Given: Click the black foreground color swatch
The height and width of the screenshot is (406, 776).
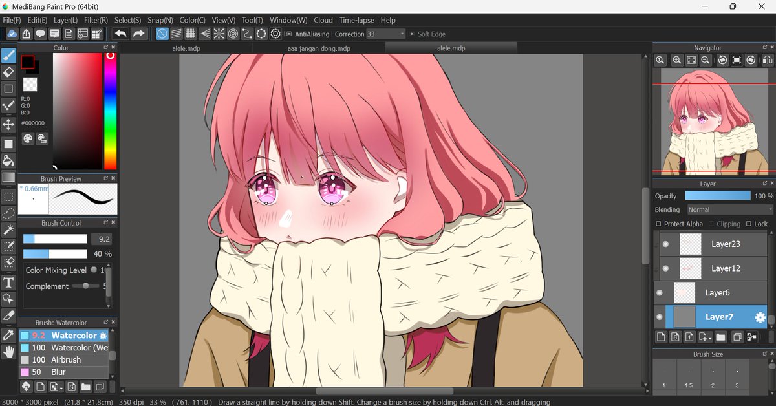Looking at the screenshot, I should (x=27, y=62).
